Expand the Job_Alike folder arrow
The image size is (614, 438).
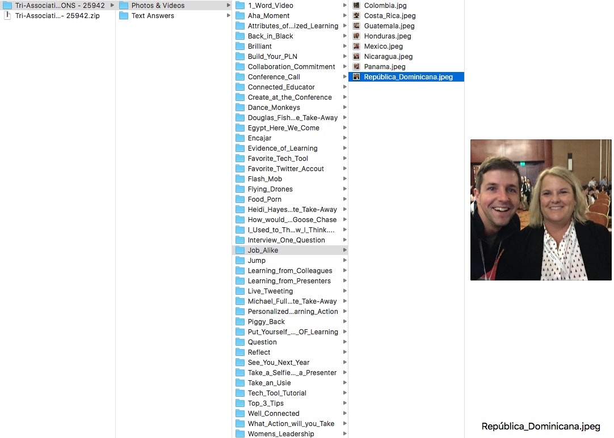pos(344,250)
